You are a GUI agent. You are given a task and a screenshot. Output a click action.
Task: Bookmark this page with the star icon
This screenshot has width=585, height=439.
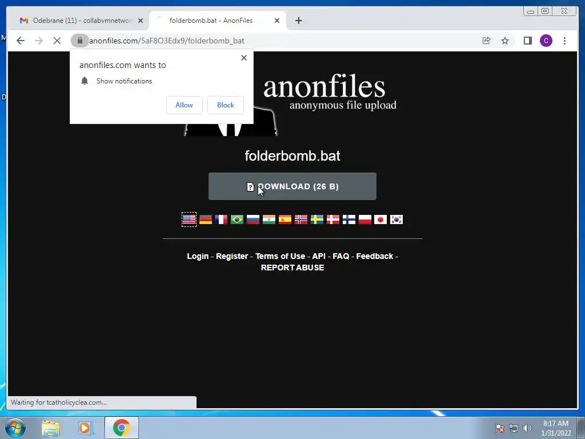coord(505,41)
